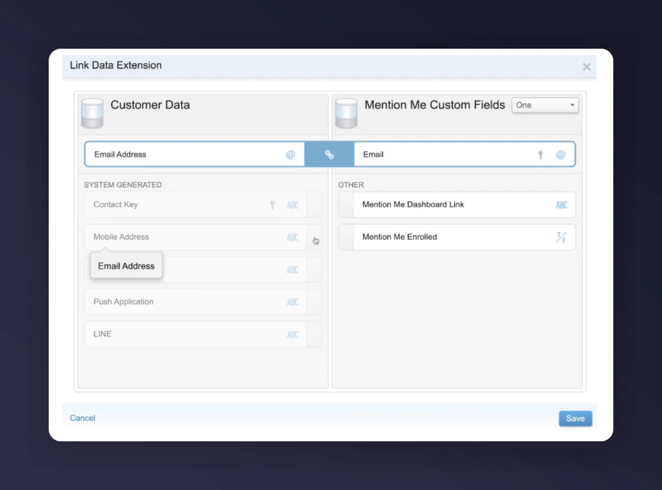This screenshot has height=490, width=662.
Task: Click the Mention Me Custom Fields heading
Action: (x=434, y=105)
